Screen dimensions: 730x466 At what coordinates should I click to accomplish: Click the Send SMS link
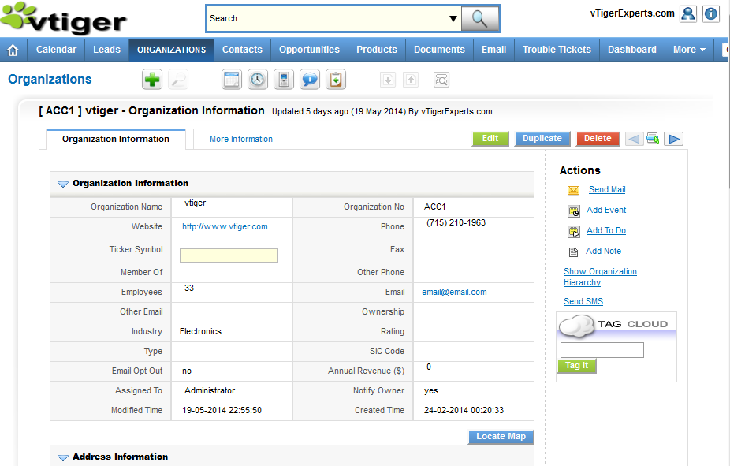[583, 302]
